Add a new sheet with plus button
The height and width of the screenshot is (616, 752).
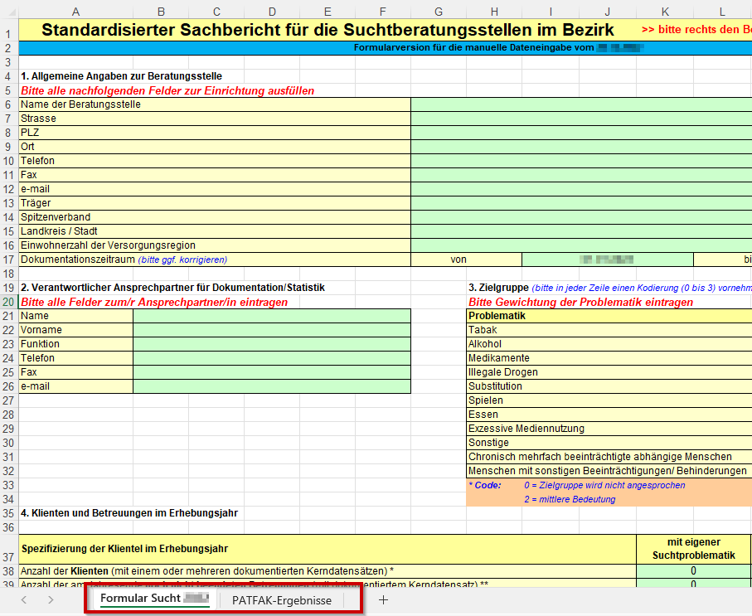coord(383,600)
